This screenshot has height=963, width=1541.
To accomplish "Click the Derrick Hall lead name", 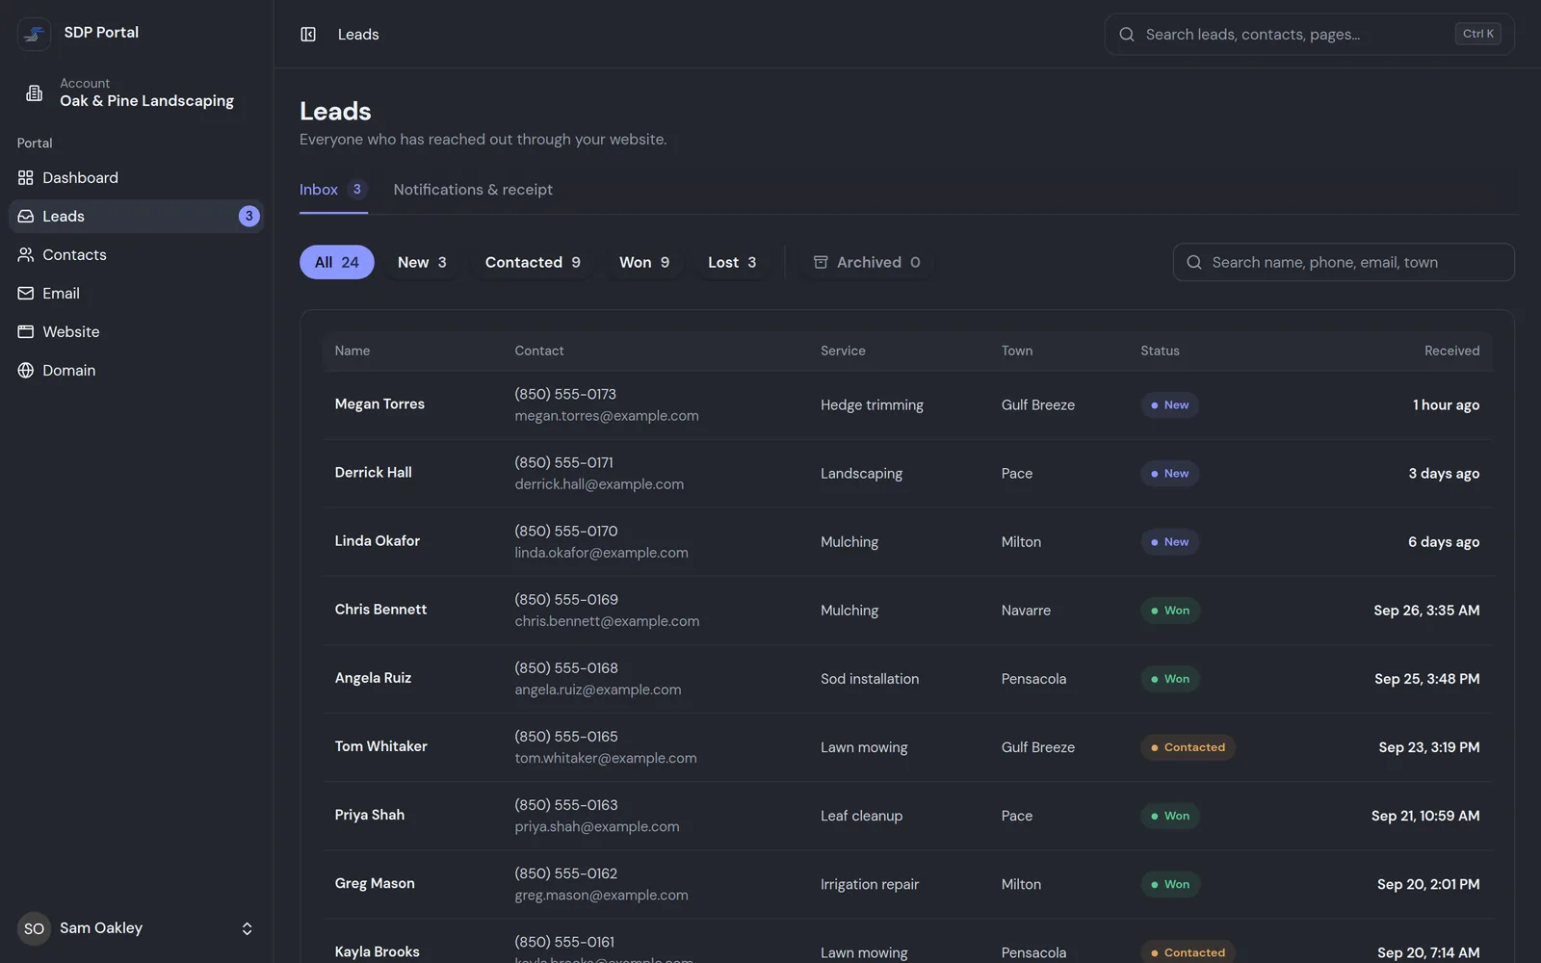I will pos(374,473).
